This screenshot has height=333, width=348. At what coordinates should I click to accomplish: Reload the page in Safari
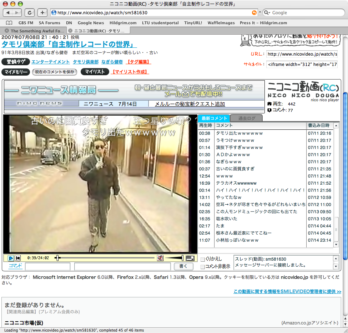click(x=30, y=12)
